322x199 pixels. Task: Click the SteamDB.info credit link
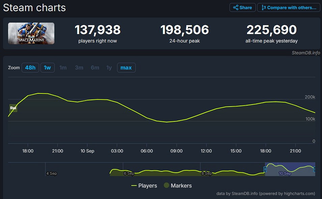click(306, 53)
